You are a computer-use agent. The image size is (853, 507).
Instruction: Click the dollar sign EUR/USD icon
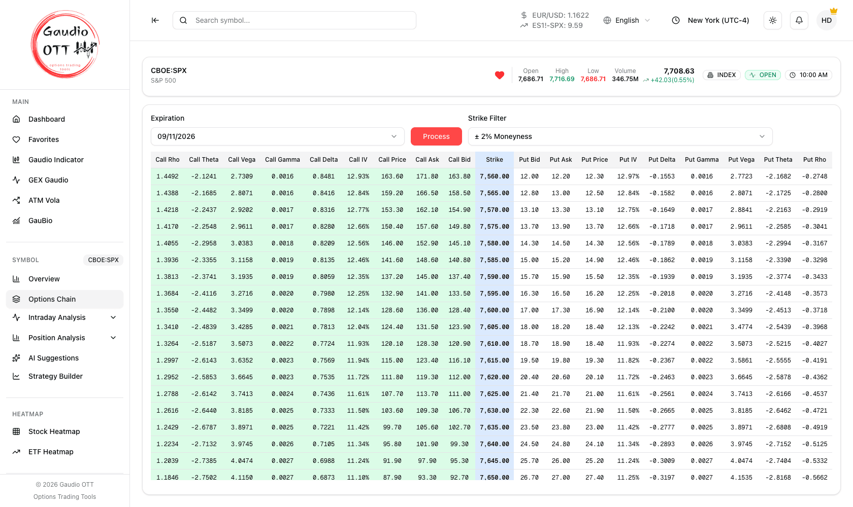pyautogui.click(x=524, y=15)
